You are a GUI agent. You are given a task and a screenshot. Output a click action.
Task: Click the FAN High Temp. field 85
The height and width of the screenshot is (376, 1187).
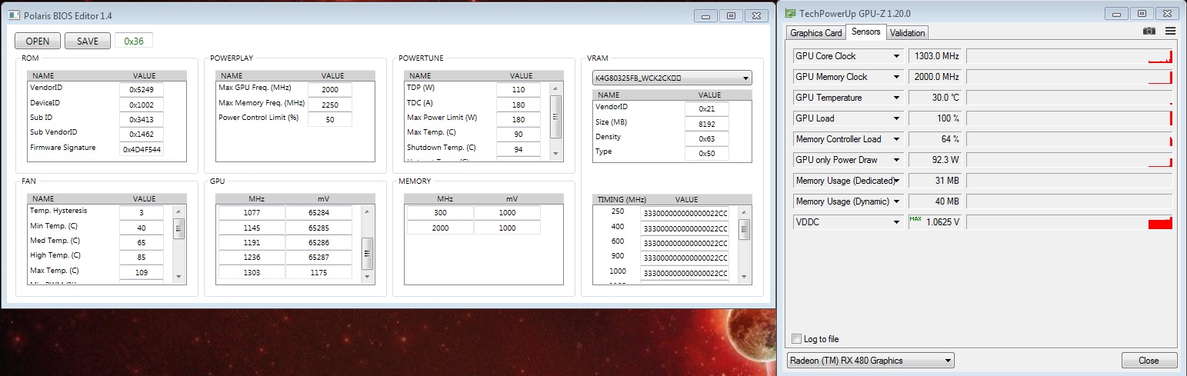click(x=142, y=257)
